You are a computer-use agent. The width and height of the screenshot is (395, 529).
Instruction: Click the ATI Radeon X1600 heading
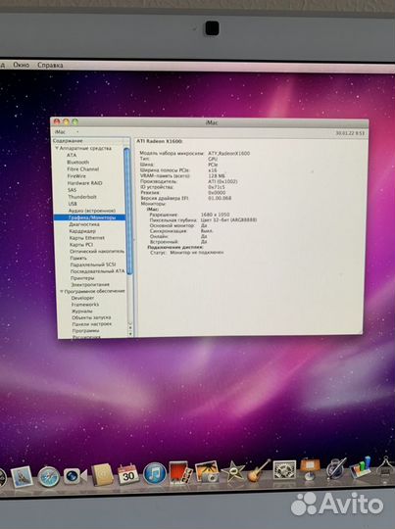[160, 141]
